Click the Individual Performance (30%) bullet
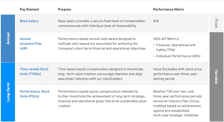This screenshot has height=122, width=224. pyautogui.click(x=178, y=56)
